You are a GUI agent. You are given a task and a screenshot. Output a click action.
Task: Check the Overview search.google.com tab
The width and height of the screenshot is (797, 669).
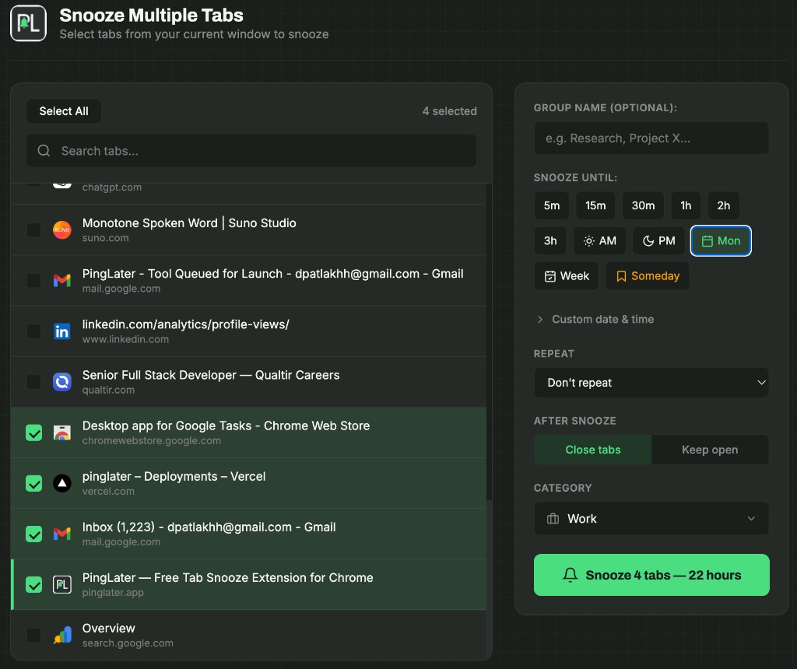[x=33, y=635]
